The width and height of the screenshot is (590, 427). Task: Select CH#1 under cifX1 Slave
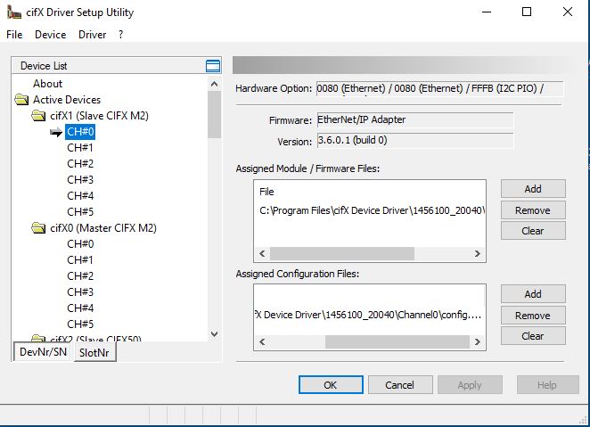tap(80, 148)
